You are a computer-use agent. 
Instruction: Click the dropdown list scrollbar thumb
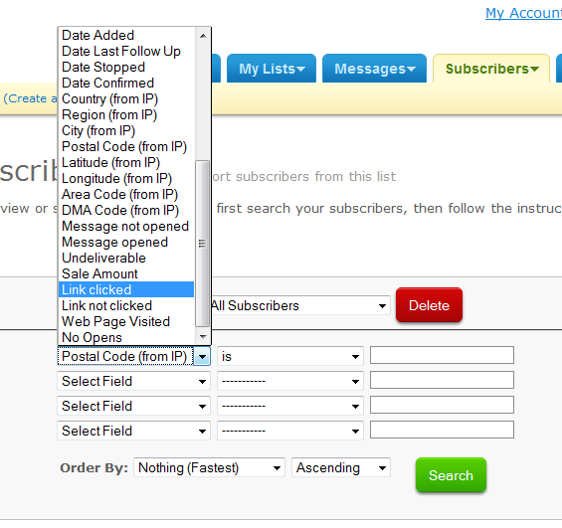pos(203,244)
